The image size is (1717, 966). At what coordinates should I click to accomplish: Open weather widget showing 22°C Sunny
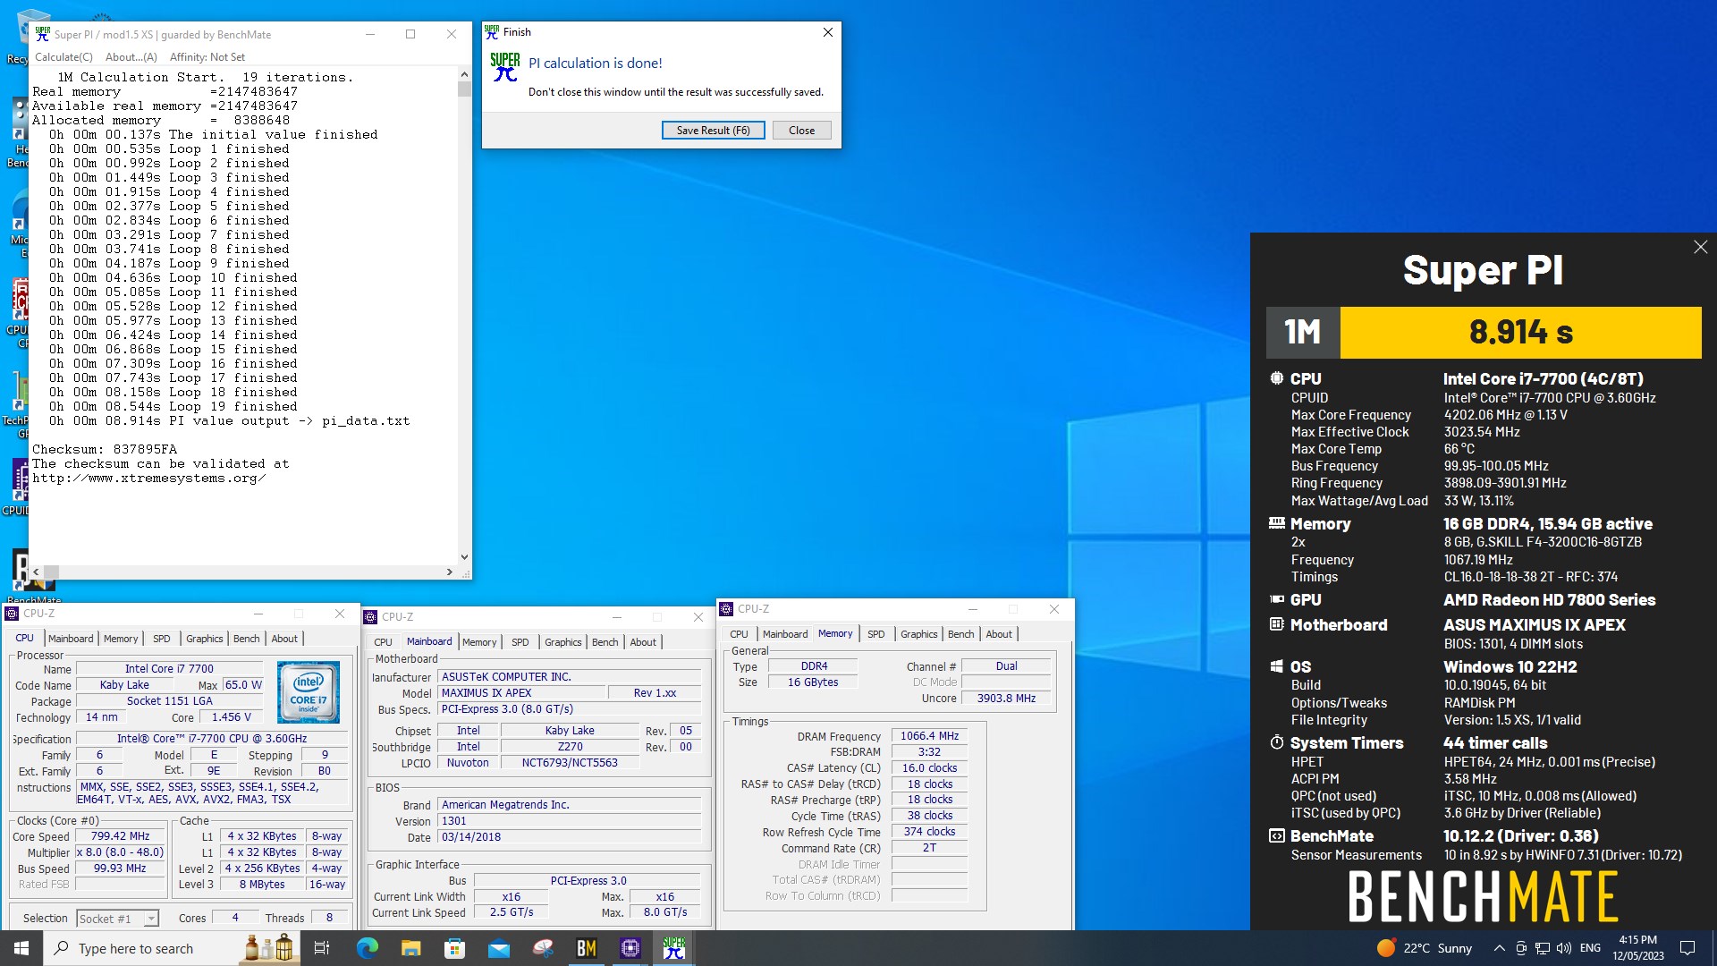[x=1424, y=948]
